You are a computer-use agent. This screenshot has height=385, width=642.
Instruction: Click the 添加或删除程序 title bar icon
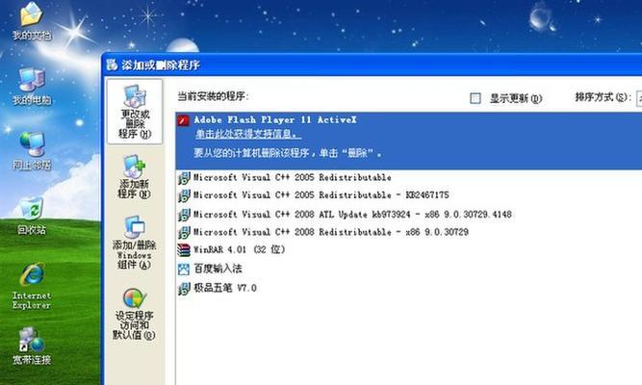pos(112,64)
